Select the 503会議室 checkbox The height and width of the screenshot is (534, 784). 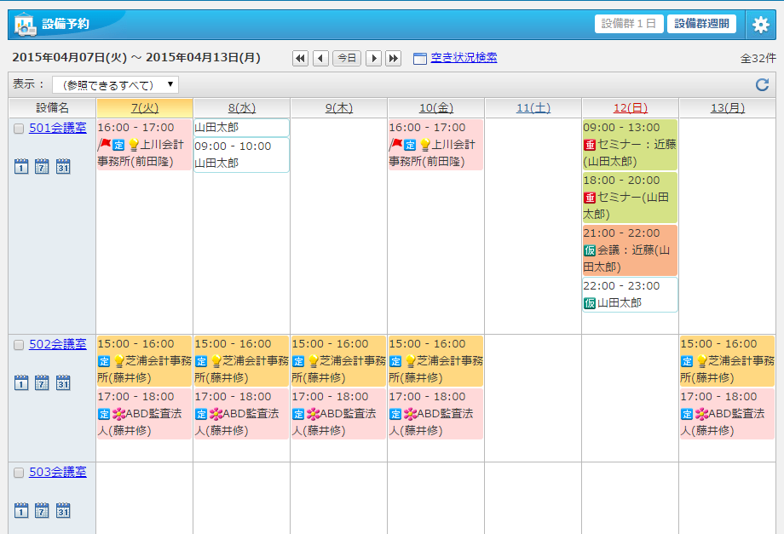coord(19,473)
